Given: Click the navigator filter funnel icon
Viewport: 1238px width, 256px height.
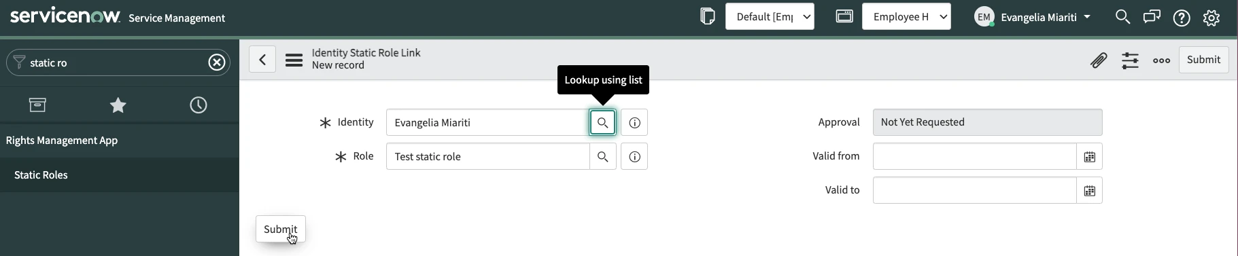Looking at the screenshot, I should (19, 62).
